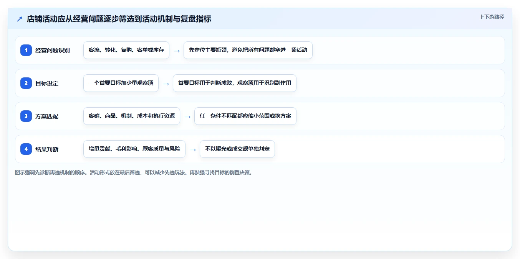Screen dimensions: 520x259
Task: Click the 客群、商品、机制、成本和执行资源 box
Action: [x=132, y=116]
